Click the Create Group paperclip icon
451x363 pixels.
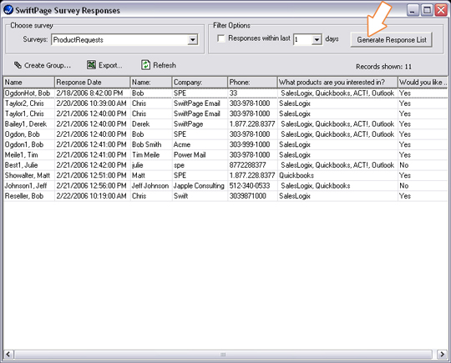(x=18, y=65)
